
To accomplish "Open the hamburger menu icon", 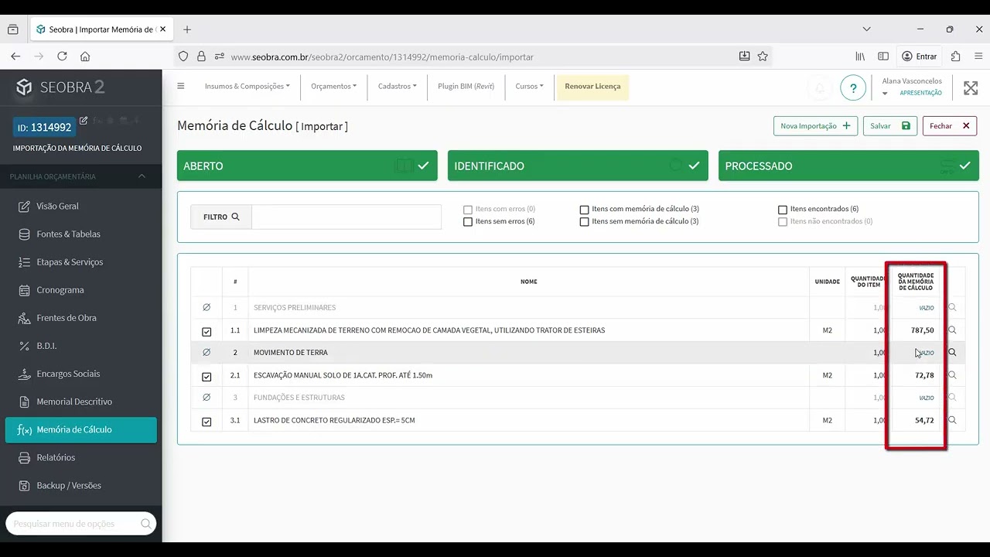I will [181, 86].
